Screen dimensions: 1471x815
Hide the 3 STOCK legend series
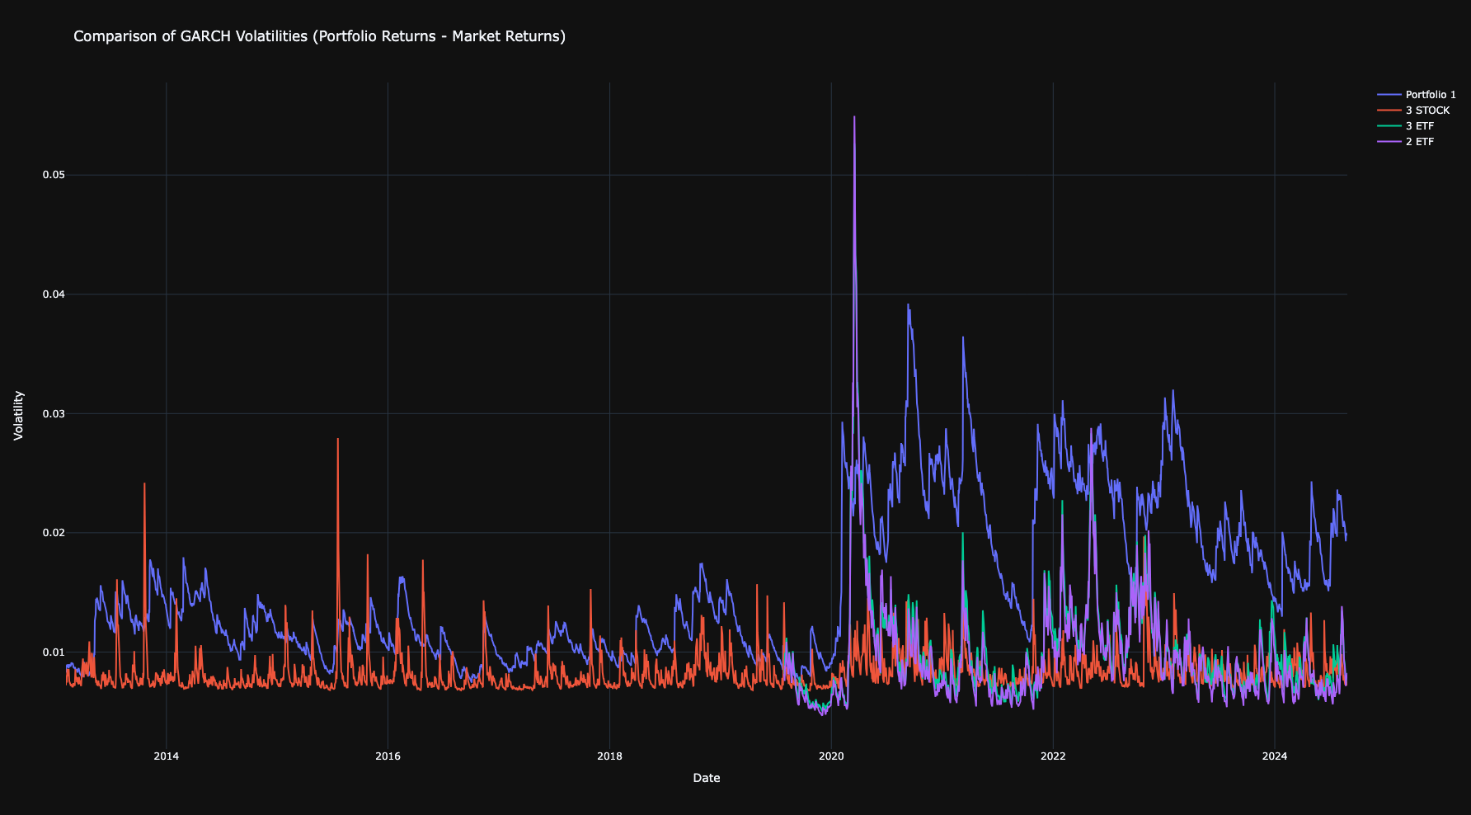(1413, 111)
